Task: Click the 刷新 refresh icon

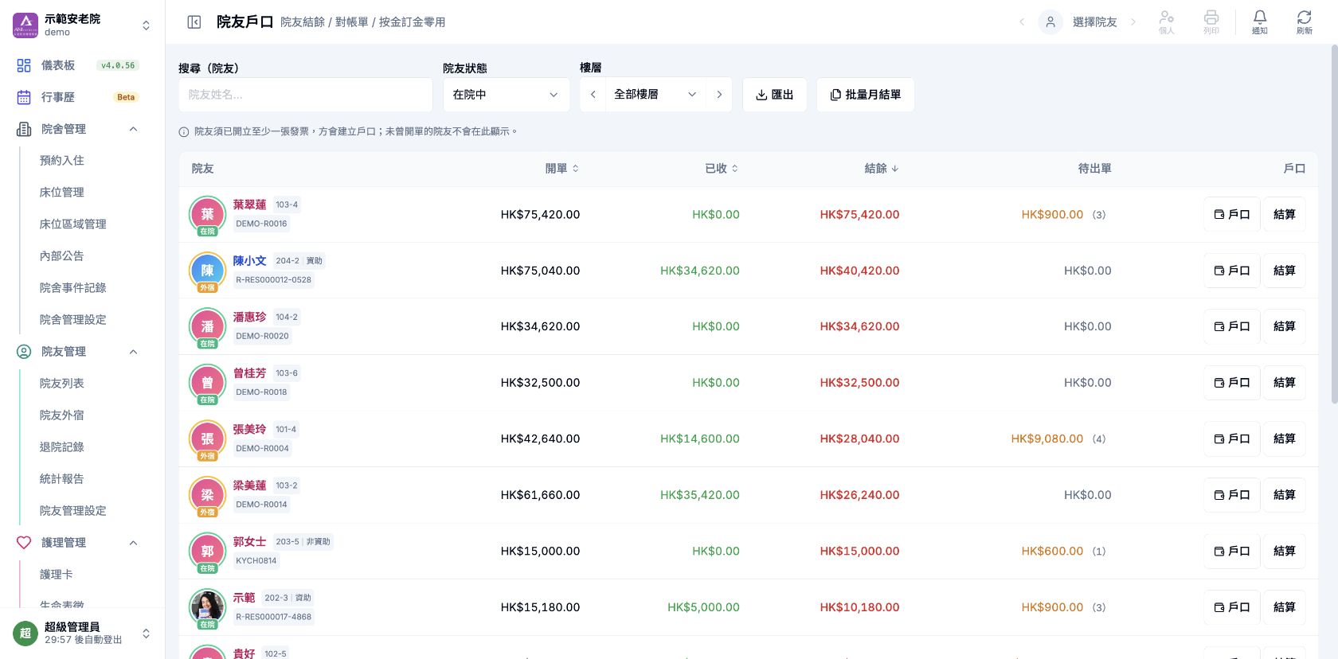Action: click(x=1304, y=21)
